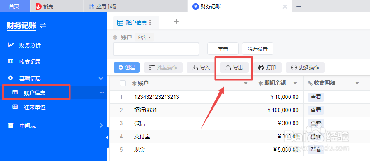Open 筛选设置 filter settings

[x=258, y=49]
